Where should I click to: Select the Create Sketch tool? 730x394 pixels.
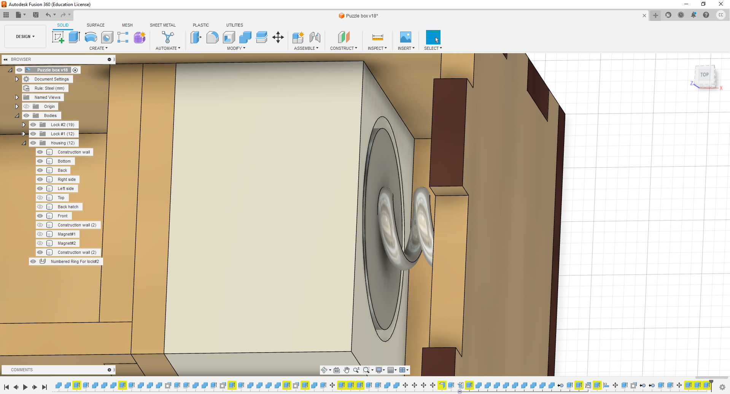click(x=58, y=37)
